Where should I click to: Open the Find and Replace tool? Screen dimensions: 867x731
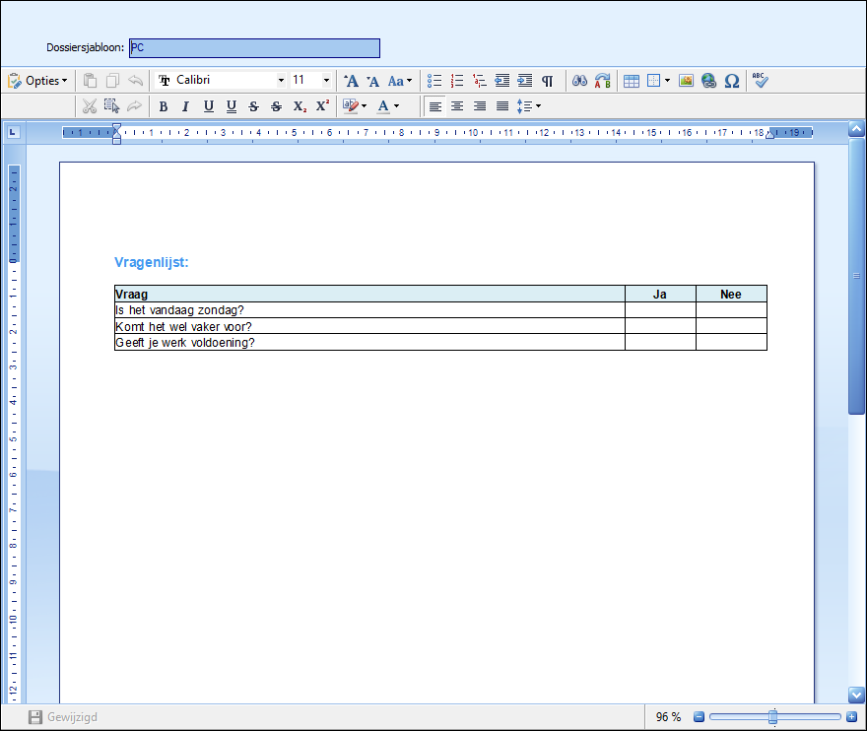click(x=602, y=81)
